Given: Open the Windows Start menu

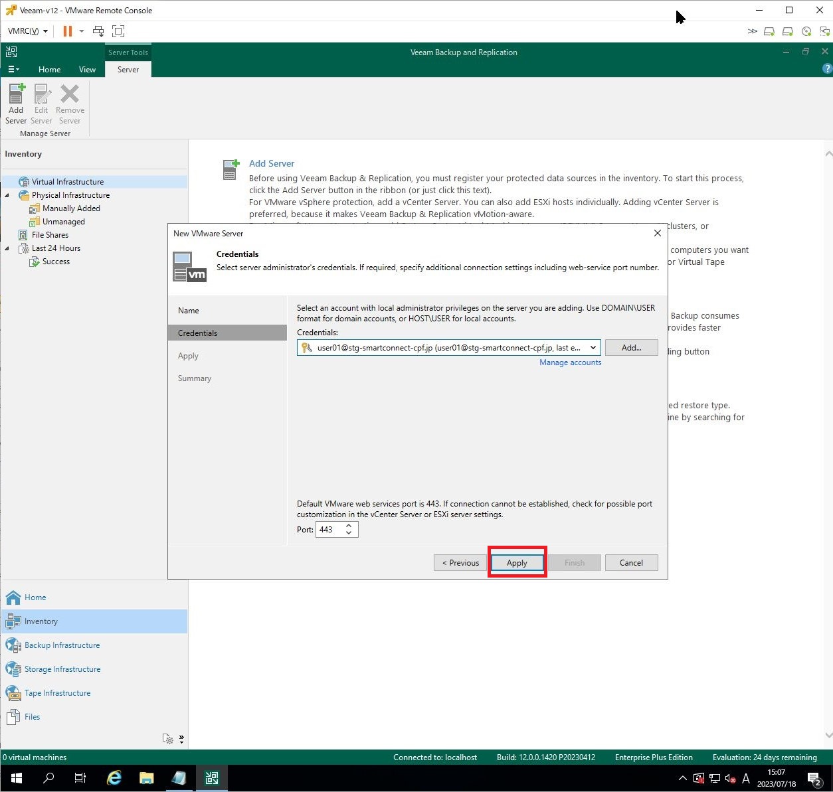Looking at the screenshot, I should [x=16, y=778].
